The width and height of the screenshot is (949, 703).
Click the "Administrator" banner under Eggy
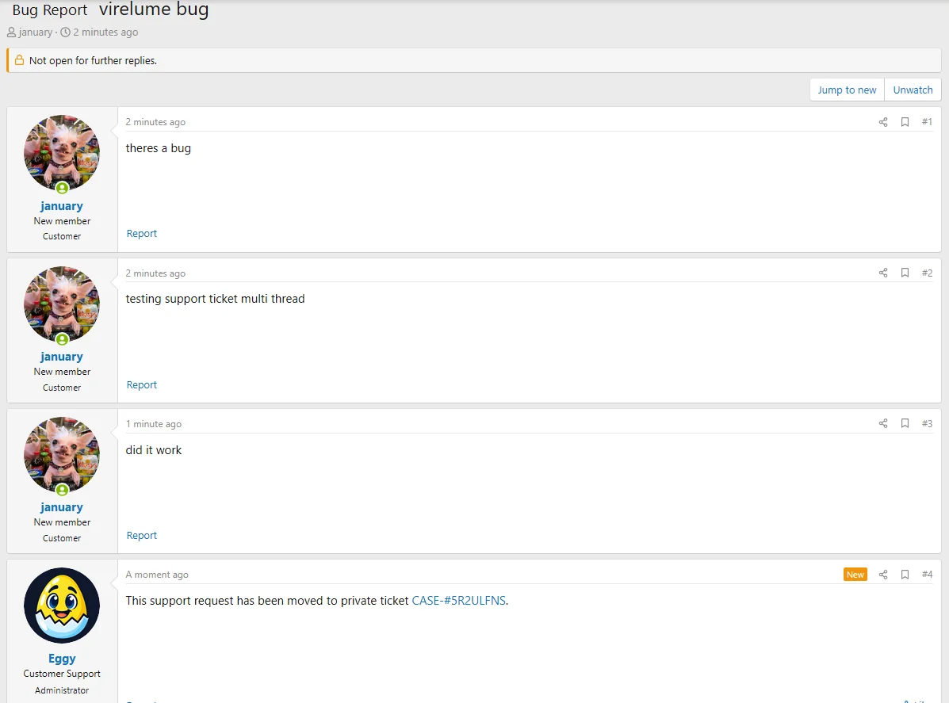[x=62, y=690]
